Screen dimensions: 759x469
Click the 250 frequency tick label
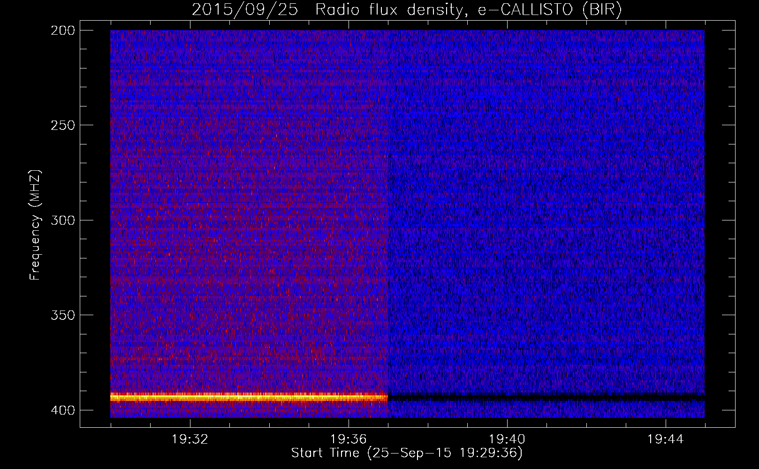(62, 125)
